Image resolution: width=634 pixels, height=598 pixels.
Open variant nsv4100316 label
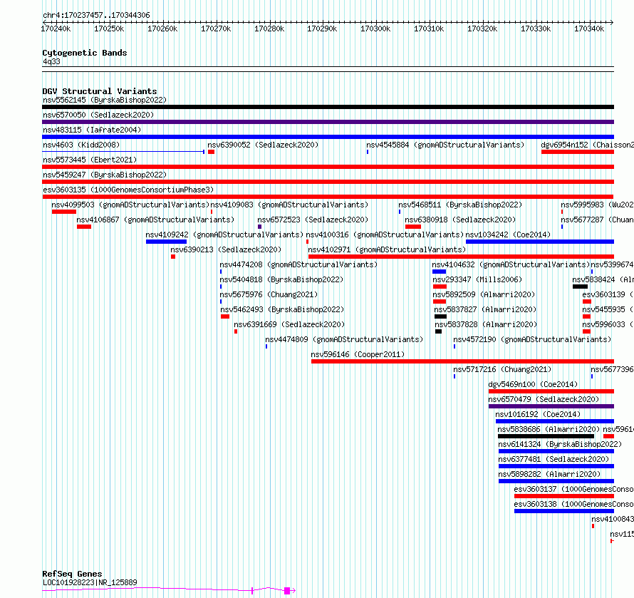point(385,234)
